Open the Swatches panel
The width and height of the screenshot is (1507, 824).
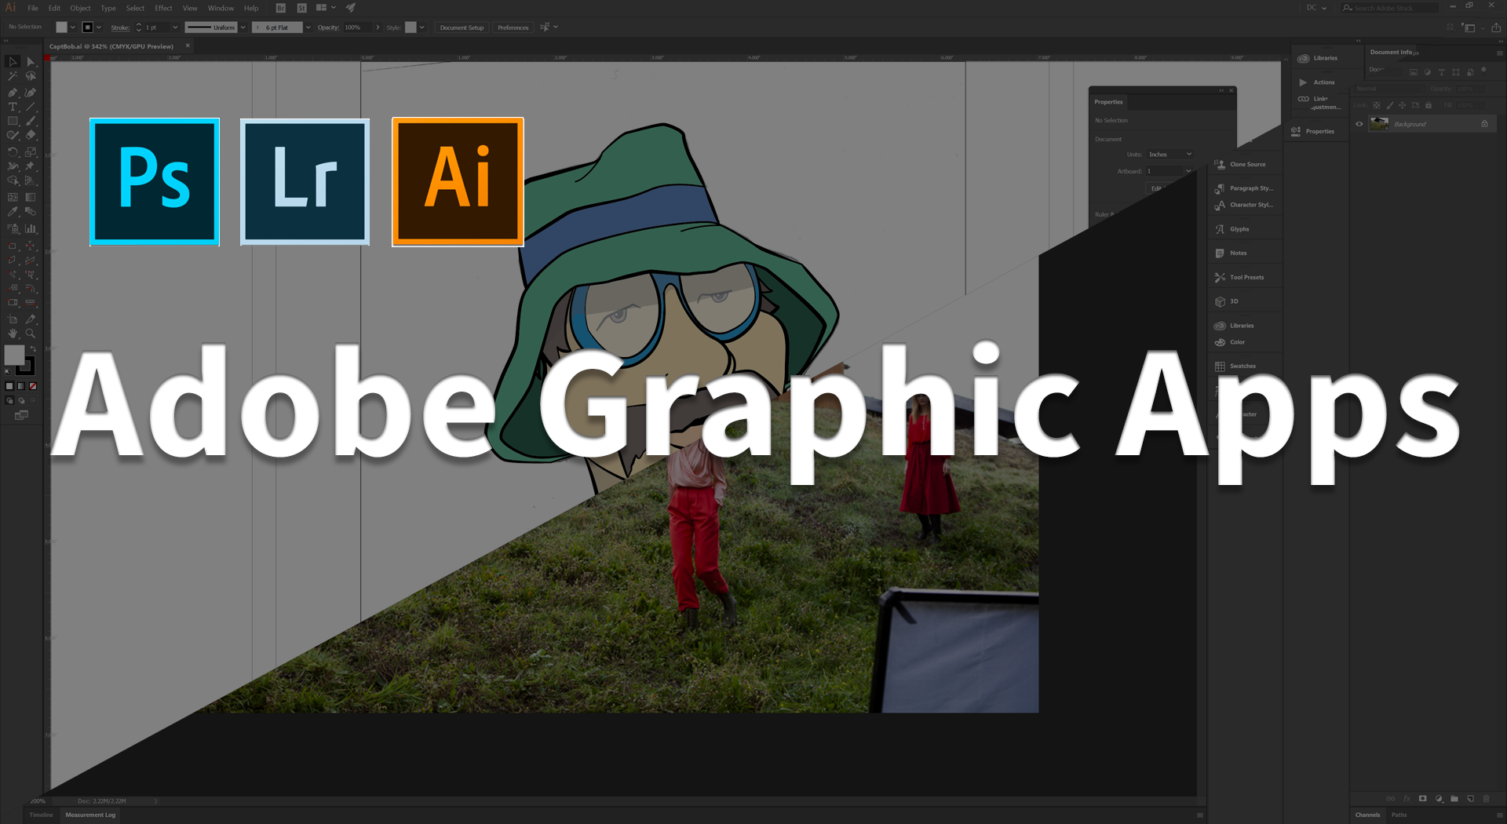point(1235,366)
